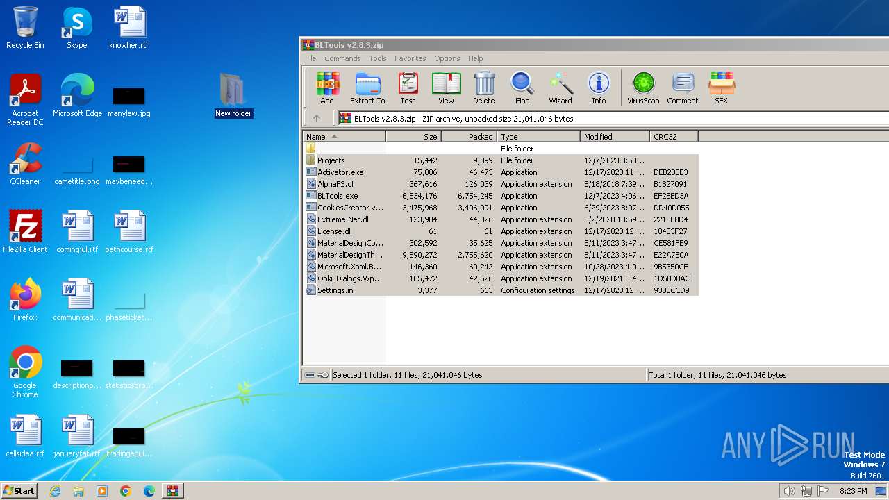Click the Test archive icon
This screenshot has width=889, height=500.
[408, 88]
